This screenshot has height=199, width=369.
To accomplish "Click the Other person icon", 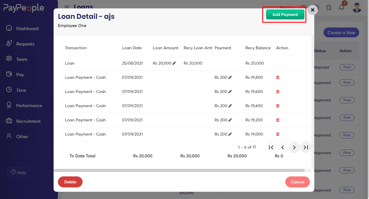I will [9, 136].
